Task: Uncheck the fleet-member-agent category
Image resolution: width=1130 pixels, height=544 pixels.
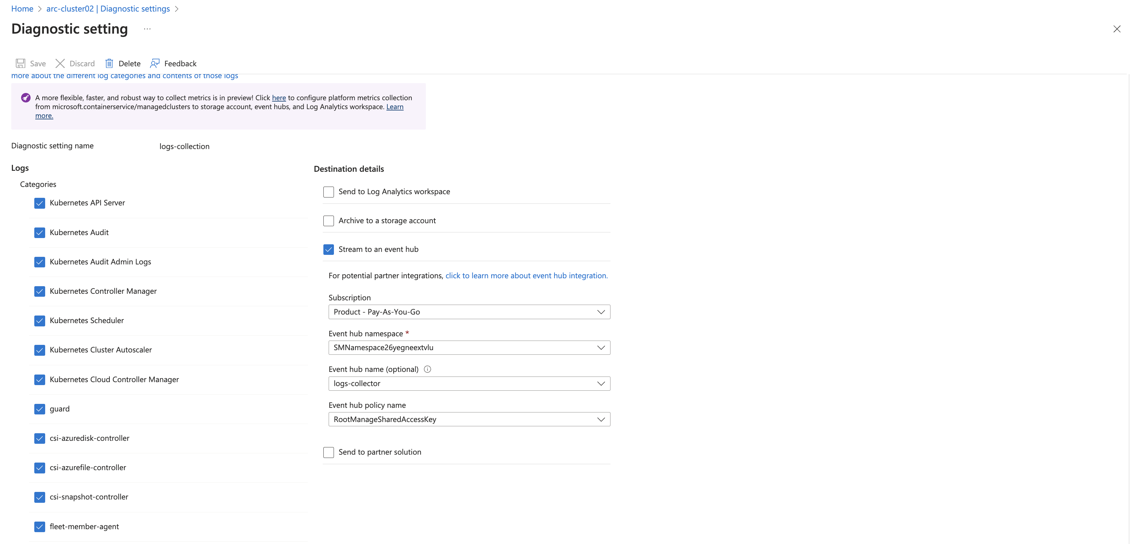Action: pos(40,527)
